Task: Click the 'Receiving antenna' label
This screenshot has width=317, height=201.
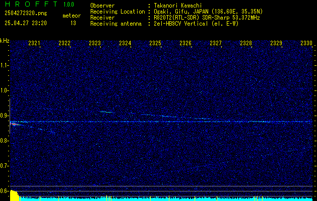Action: tap(116, 24)
